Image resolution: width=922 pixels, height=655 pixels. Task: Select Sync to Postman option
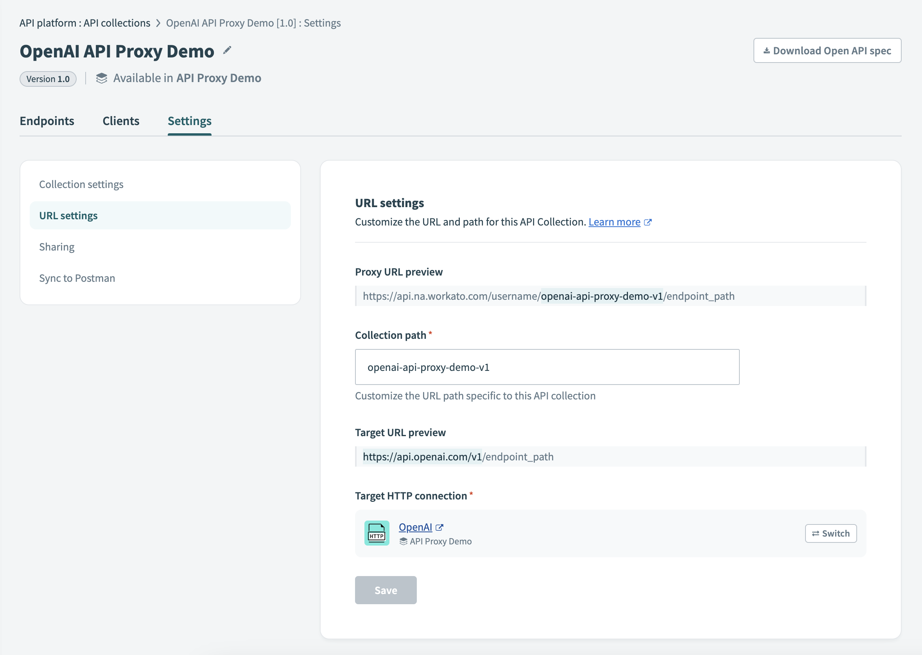tap(77, 277)
